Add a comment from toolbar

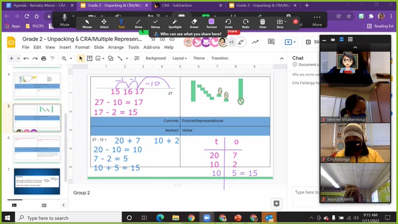click(x=137, y=58)
